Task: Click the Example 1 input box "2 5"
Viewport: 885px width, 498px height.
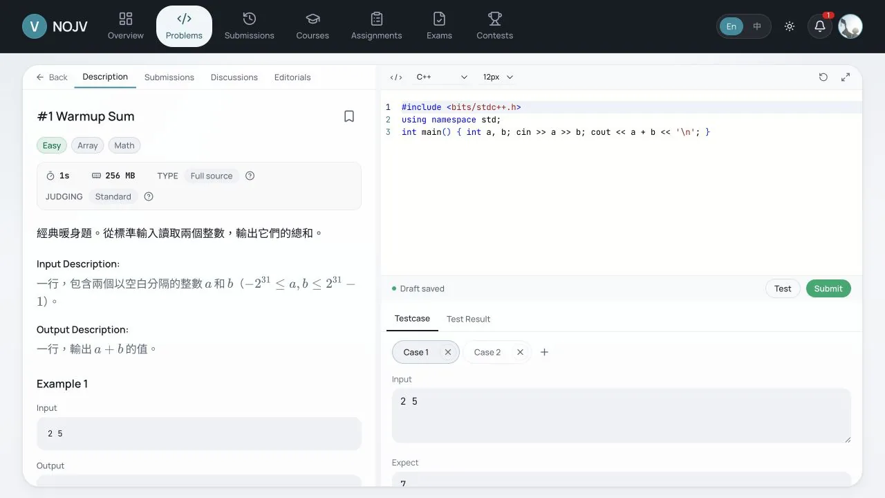Action: click(x=199, y=434)
